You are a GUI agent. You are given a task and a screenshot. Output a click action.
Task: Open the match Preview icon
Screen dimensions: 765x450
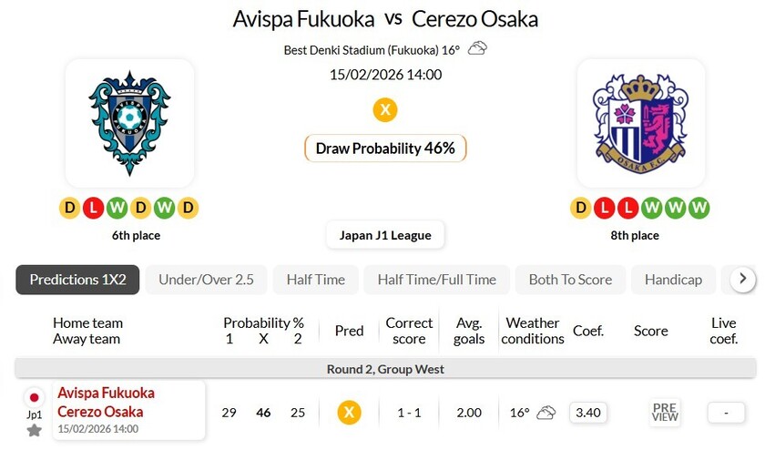[665, 413]
